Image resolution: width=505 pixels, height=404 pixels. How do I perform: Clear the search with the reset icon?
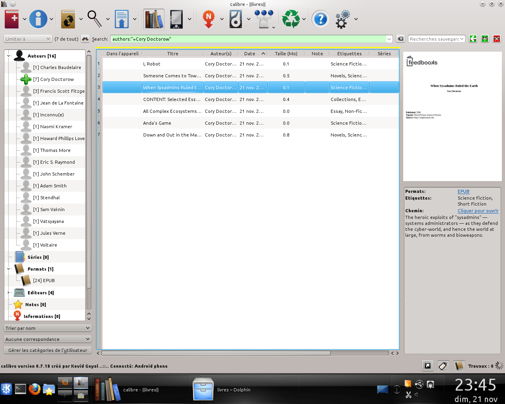pos(400,39)
